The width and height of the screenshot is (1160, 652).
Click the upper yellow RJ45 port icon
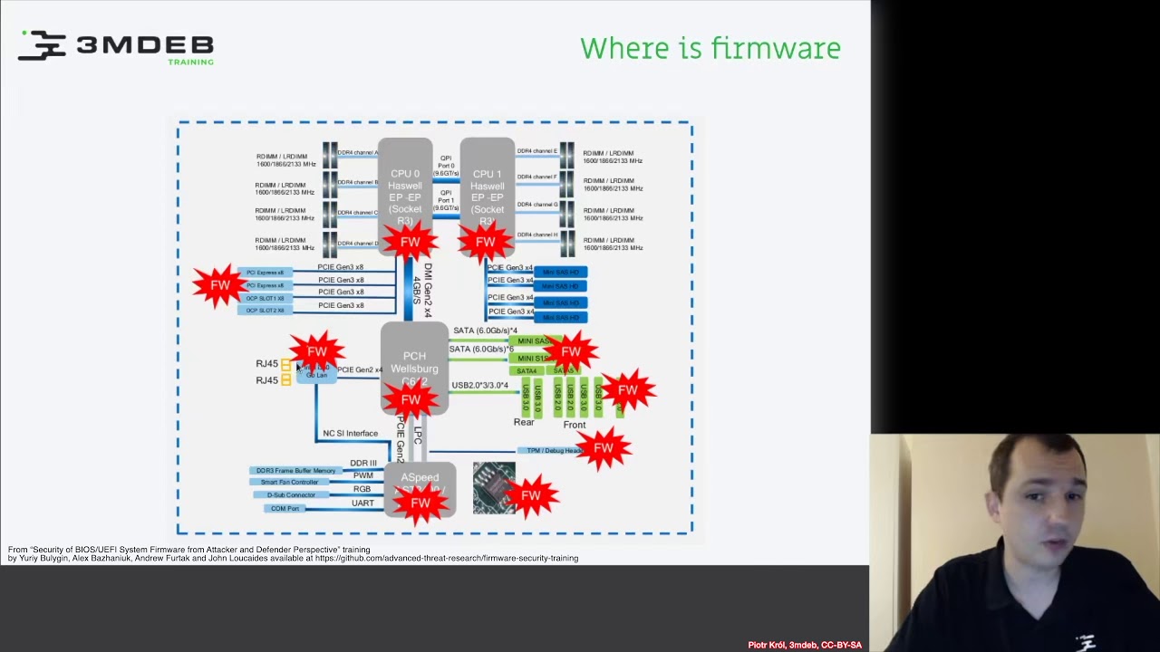pos(286,365)
